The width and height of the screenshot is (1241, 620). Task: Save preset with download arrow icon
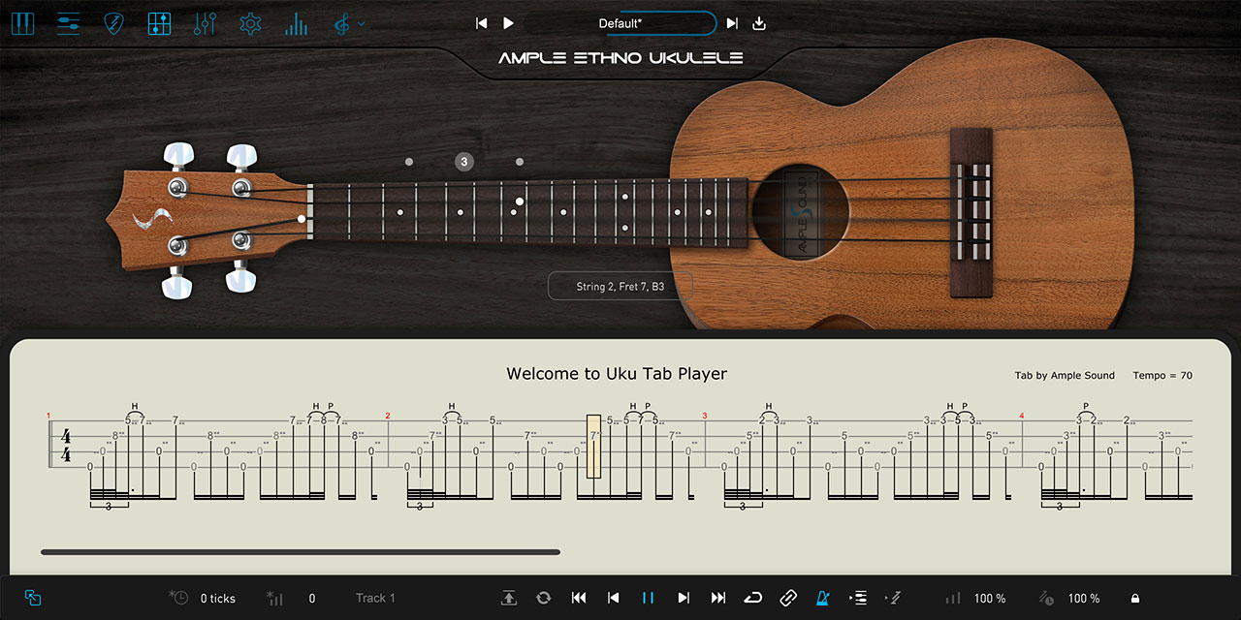pyautogui.click(x=759, y=23)
